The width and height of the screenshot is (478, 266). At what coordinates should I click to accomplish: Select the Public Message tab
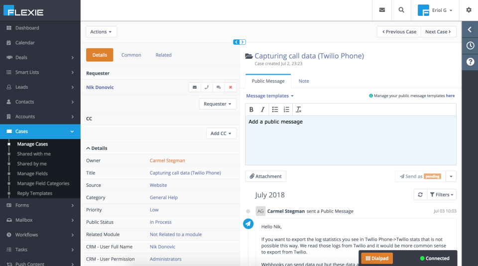coord(268,81)
